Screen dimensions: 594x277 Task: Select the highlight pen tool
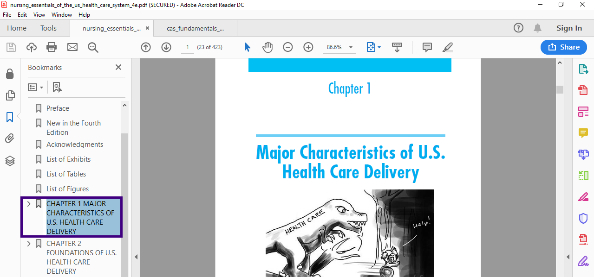click(448, 47)
